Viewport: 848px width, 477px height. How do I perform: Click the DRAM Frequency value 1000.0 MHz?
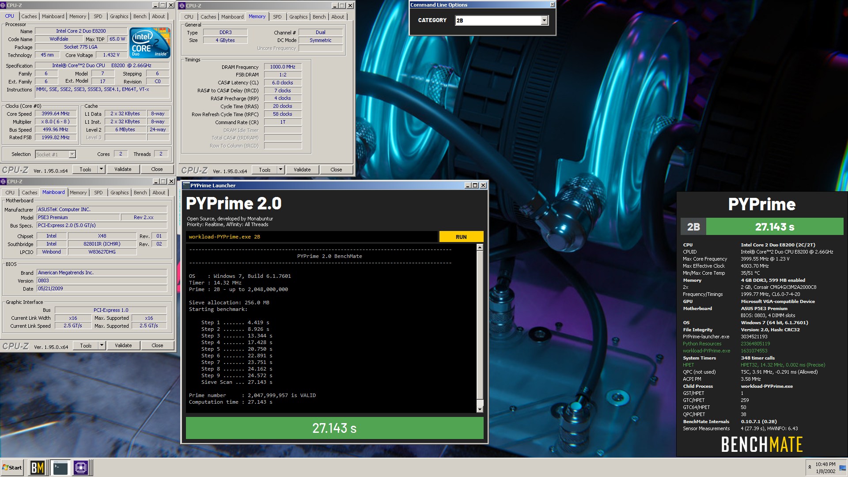pyautogui.click(x=283, y=67)
